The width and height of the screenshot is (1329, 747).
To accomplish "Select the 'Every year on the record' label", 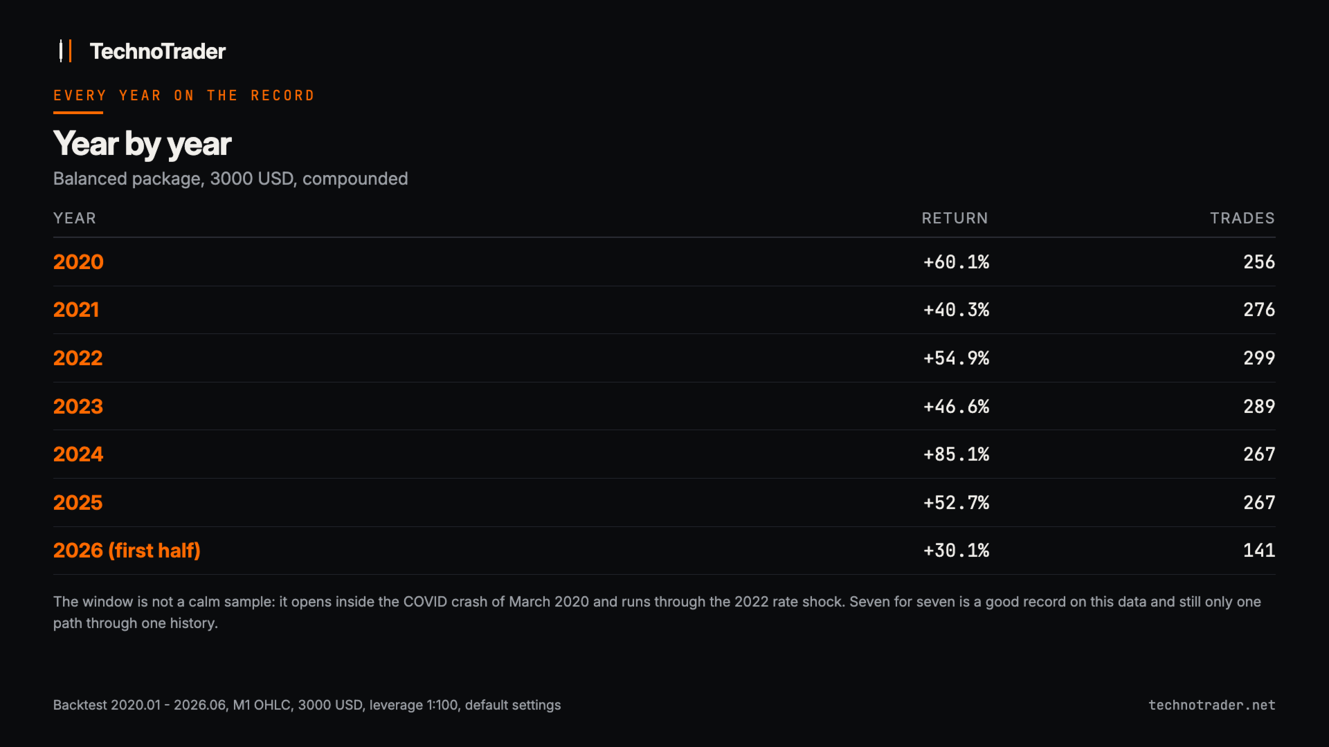I will tap(184, 95).
